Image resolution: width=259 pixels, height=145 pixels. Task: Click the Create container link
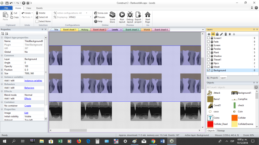28,106
